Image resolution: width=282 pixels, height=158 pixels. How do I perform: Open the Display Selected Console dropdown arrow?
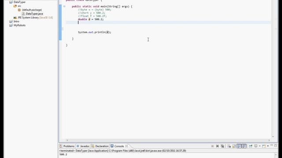coord(260,146)
